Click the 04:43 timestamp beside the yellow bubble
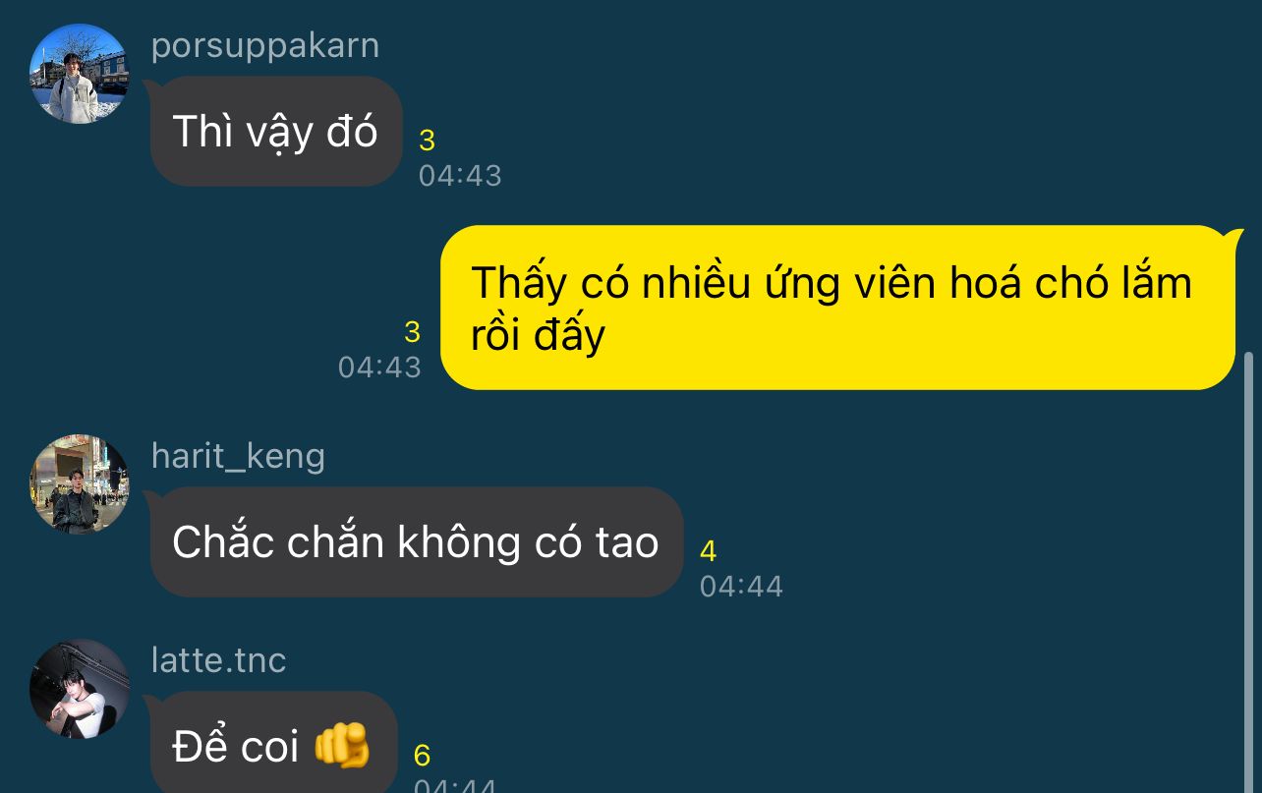 [x=379, y=368]
